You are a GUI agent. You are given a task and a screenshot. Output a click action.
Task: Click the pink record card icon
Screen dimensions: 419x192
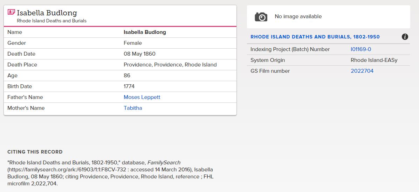11,12
